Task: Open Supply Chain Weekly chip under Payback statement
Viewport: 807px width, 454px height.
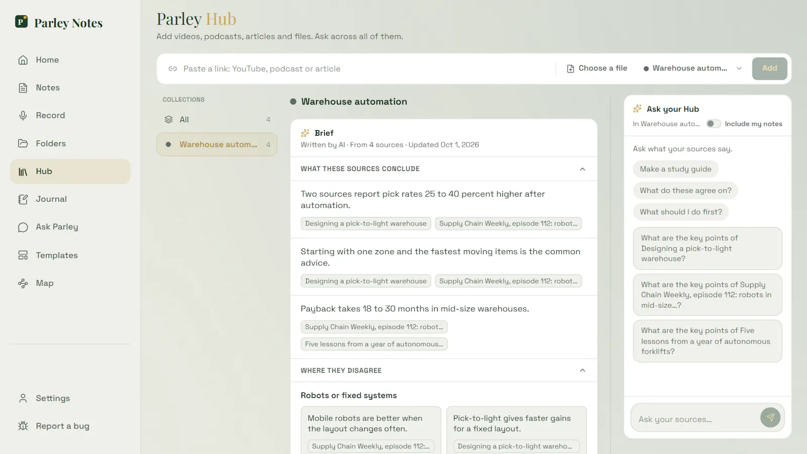Action: click(x=374, y=327)
